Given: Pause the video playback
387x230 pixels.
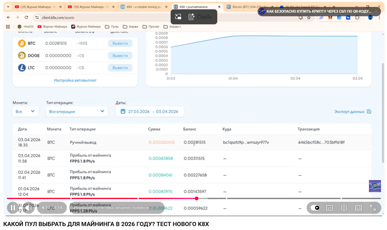Looking at the screenshot, I should (x=13, y=208).
